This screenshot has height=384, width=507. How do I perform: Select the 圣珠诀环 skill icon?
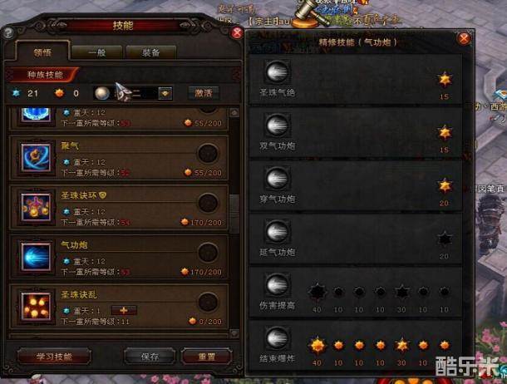(x=36, y=207)
